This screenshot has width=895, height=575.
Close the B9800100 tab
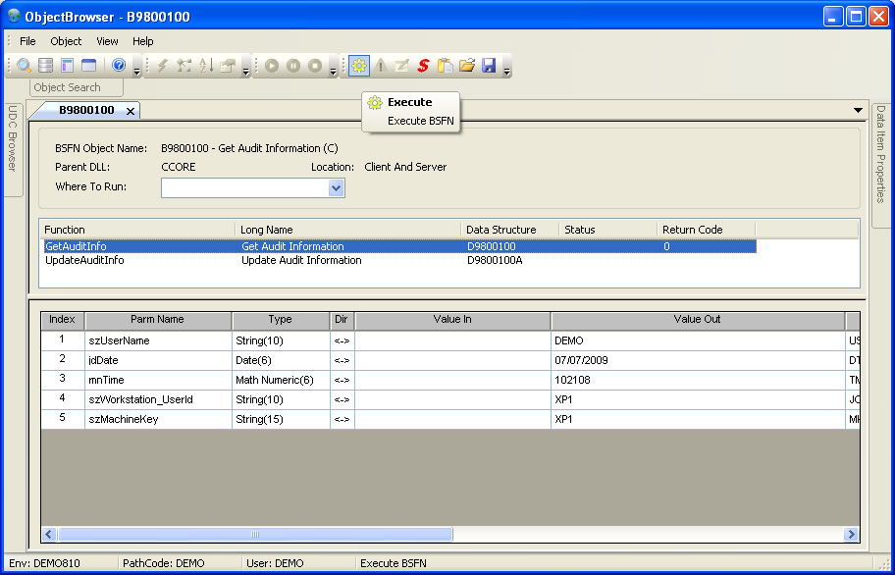pyautogui.click(x=131, y=111)
